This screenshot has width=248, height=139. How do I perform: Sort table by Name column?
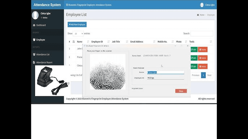(x=83, y=42)
